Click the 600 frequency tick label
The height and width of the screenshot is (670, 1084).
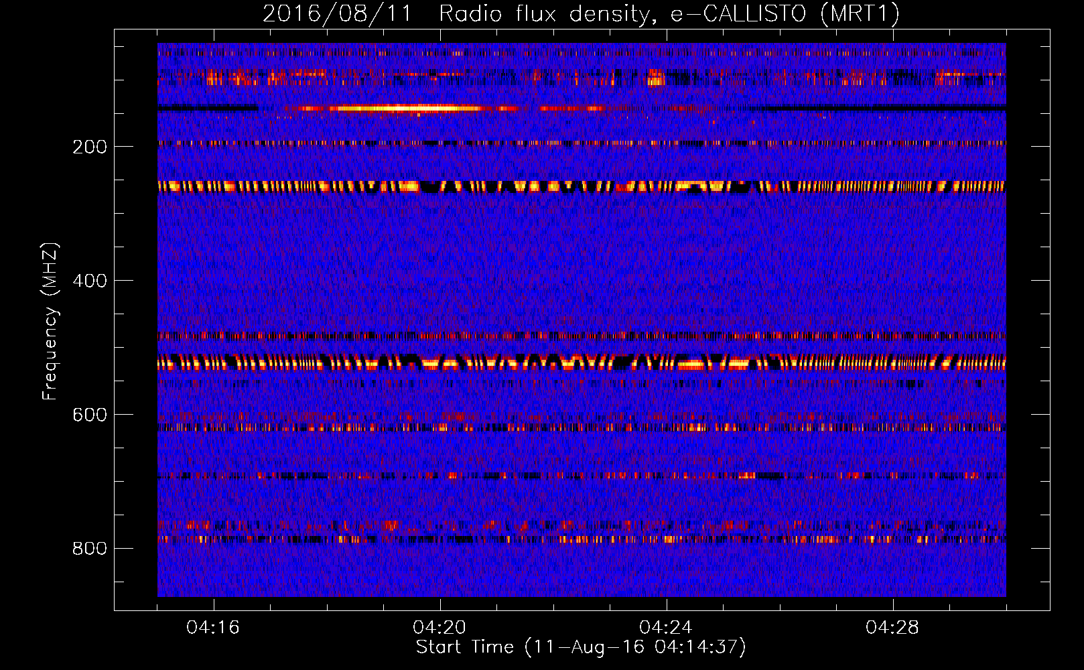tap(90, 415)
